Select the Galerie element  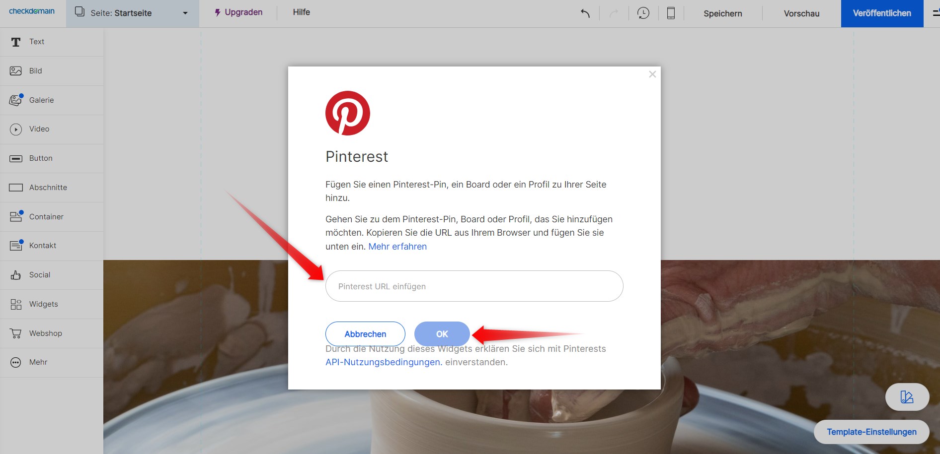pyautogui.click(x=41, y=100)
